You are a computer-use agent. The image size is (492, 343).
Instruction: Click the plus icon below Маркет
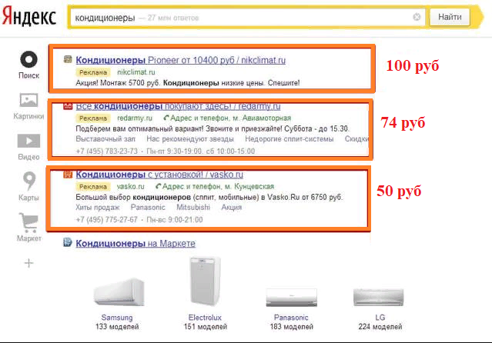28,263
